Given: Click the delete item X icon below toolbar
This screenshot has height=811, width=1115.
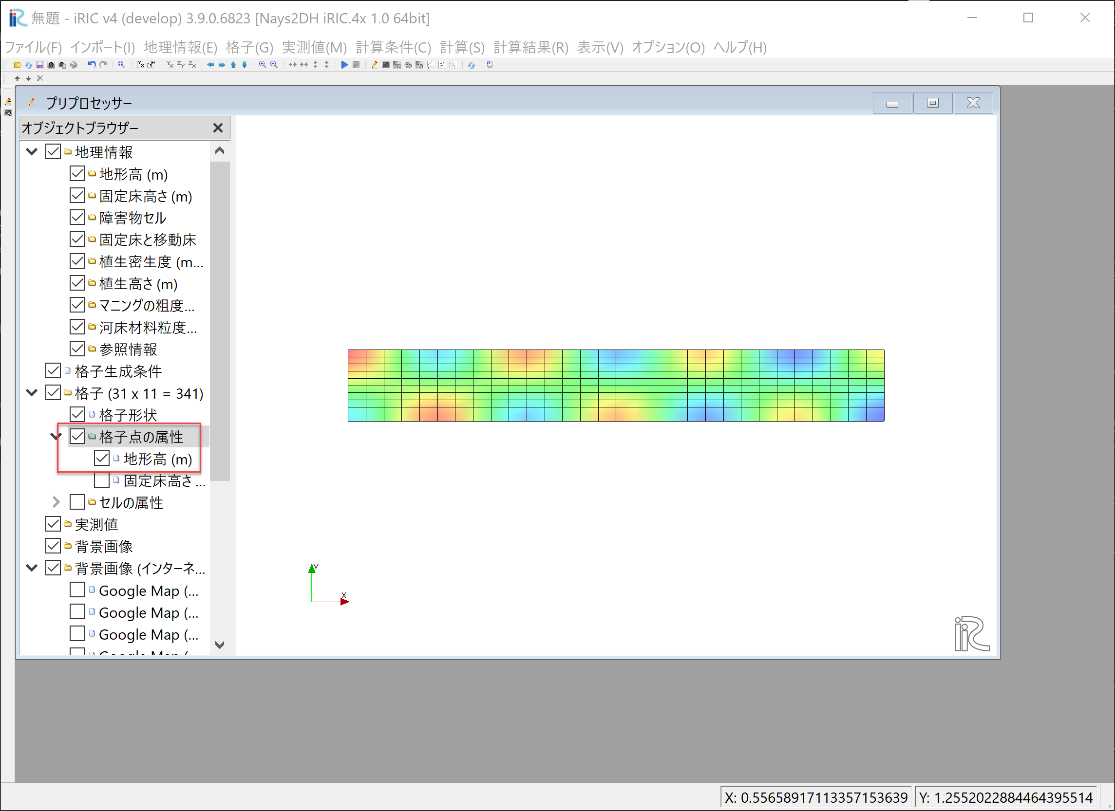Looking at the screenshot, I should coord(40,78).
